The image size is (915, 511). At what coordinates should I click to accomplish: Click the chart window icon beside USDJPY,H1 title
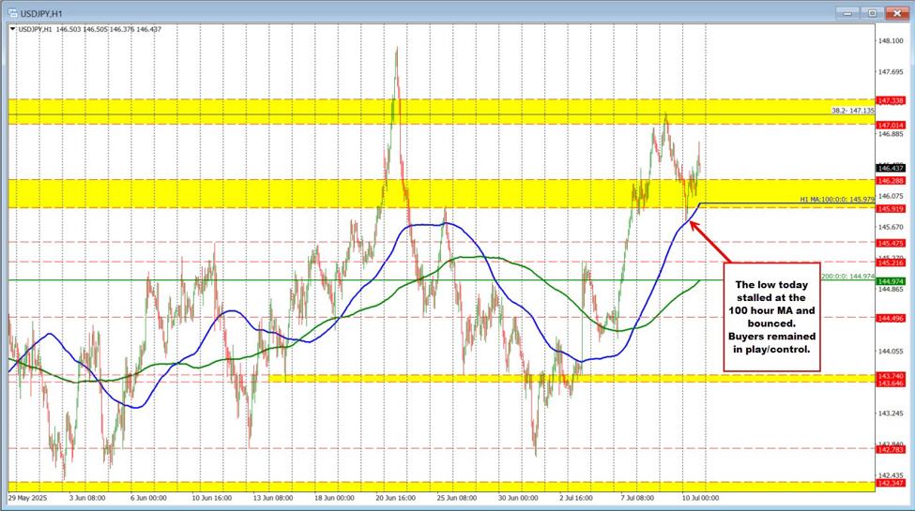point(12,13)
